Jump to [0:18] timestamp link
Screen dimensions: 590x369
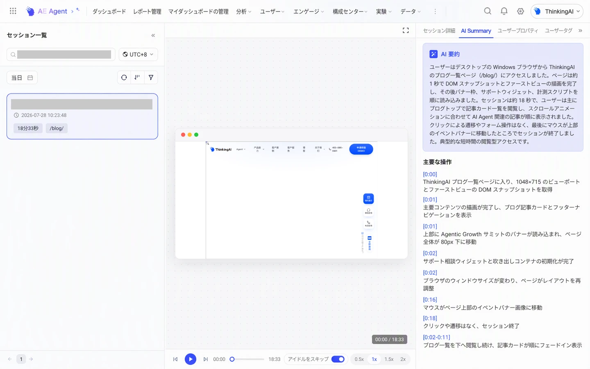click(x=430, y=318)
